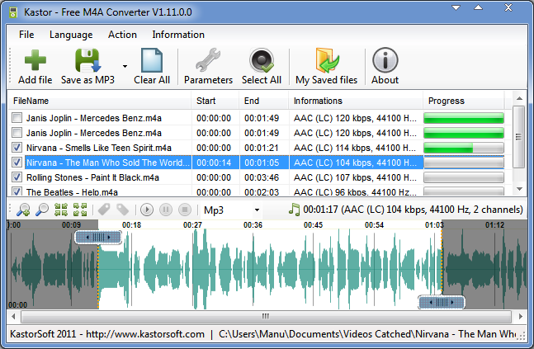Click the Progress column header

pyautogui.click(x=464, y=101)
